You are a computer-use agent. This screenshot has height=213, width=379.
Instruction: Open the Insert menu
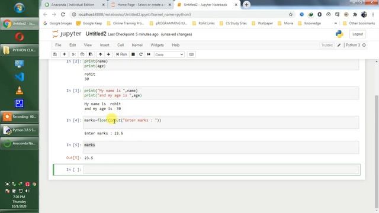click(x=104, y=45)
